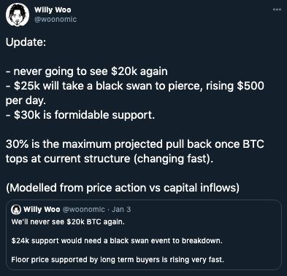Viewport: 287px width, 276px height.
Task: Open the Jan 3 timestamp link
Action: (121, 209)
